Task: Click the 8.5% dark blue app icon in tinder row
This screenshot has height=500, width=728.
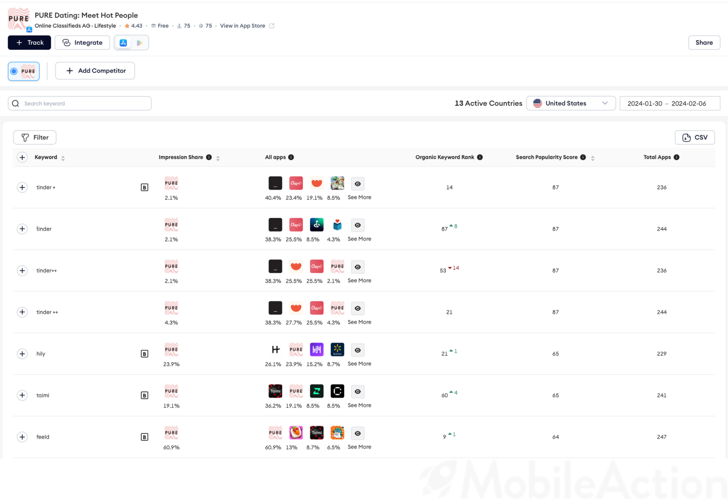Action: (x=317, y=225)
